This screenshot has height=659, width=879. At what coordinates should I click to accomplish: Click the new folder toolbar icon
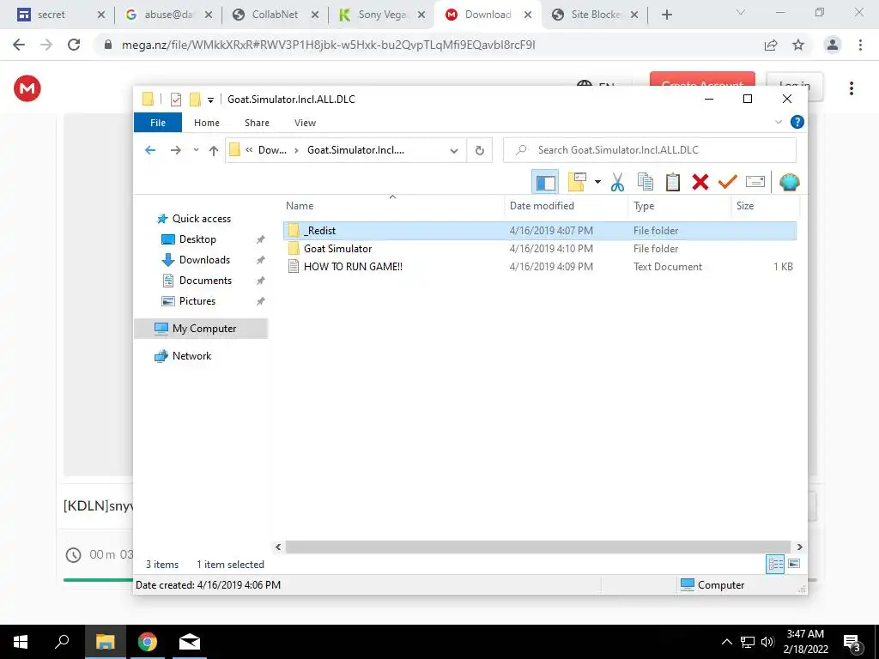[578, 182]
